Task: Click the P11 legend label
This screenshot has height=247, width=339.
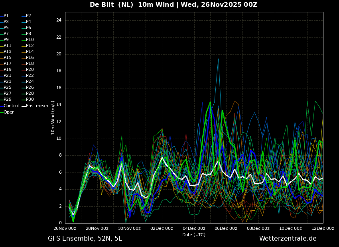Action: pyautogui.click(x=6, y=45)
